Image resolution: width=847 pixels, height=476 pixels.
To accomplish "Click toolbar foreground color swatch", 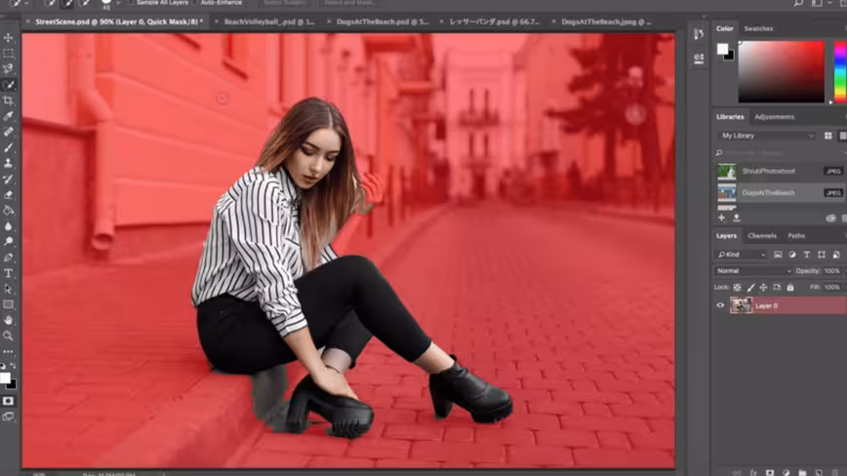I will (x=5, y=377).
